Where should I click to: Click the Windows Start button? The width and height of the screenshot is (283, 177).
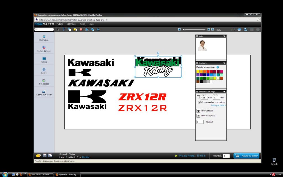(x=5, y=174)
